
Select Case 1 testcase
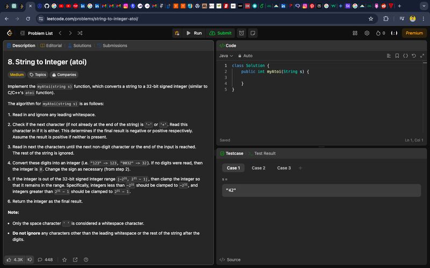coord(233,168)
